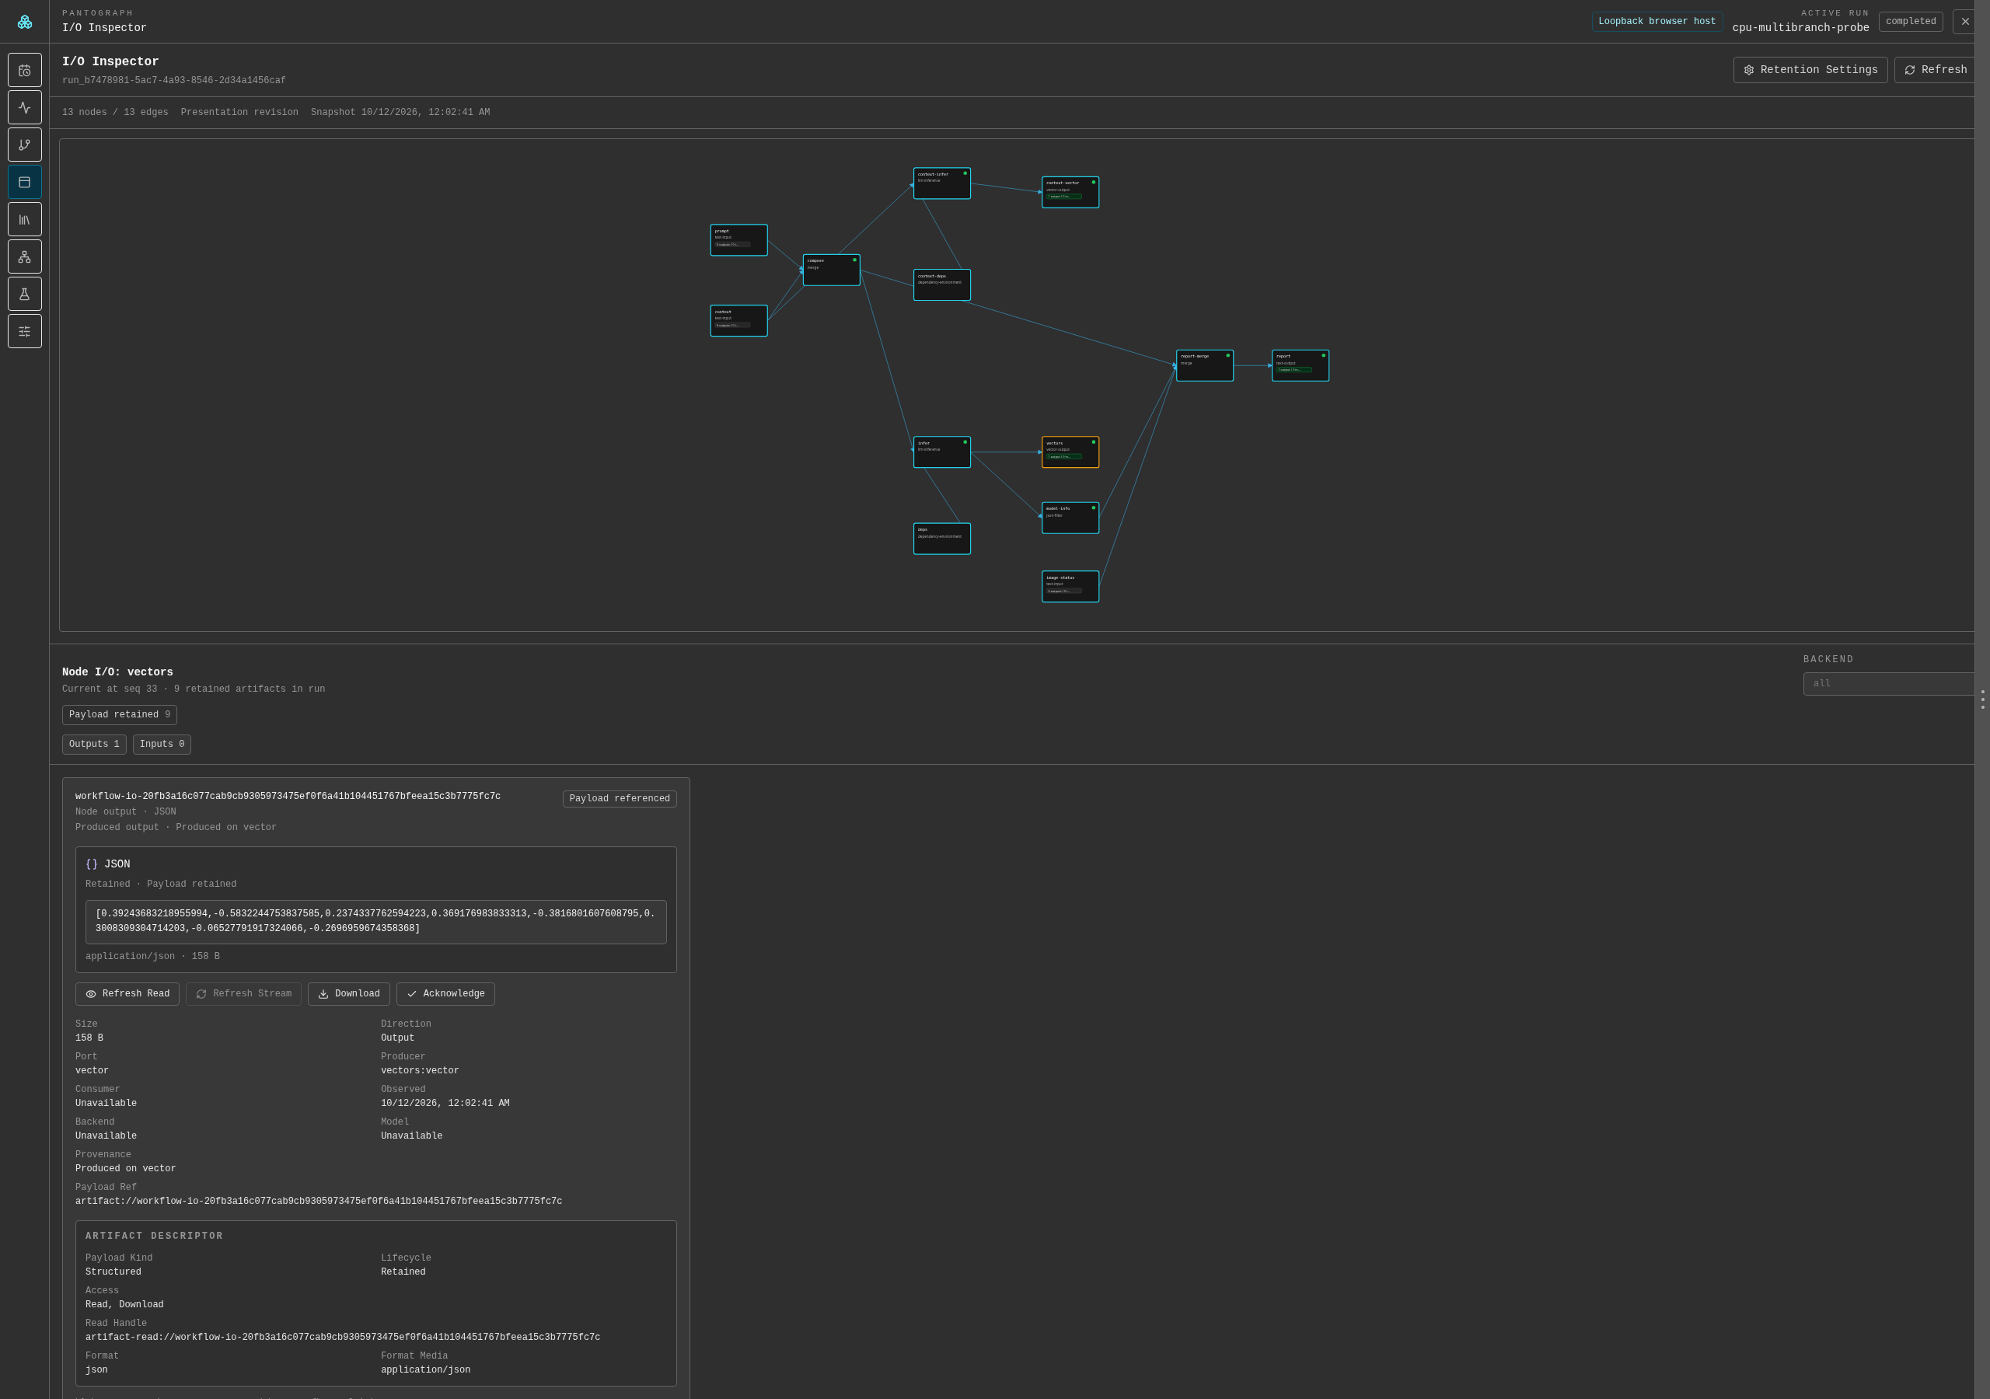The width and height of the screenshot is (1990, 1399).
Task: Select the compose merge node
Action: pyautogui.click(x=831, y=270)
